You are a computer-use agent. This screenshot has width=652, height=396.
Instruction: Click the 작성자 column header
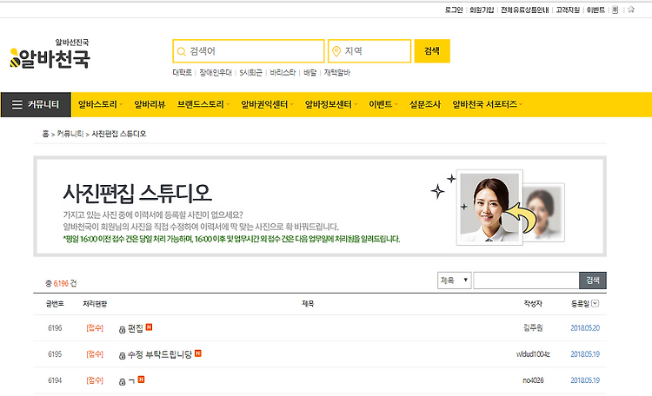pos(533,304)
